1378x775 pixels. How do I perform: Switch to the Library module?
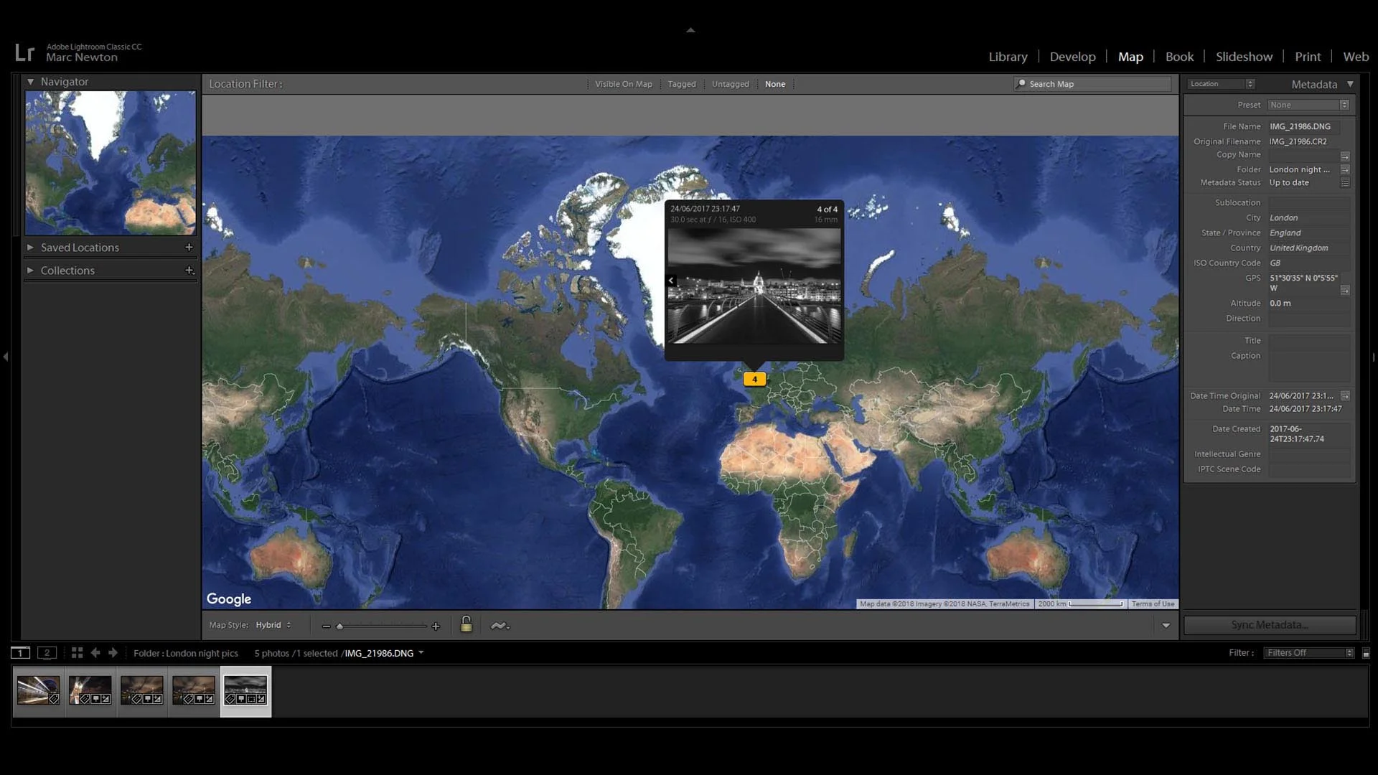(1008, 57)
